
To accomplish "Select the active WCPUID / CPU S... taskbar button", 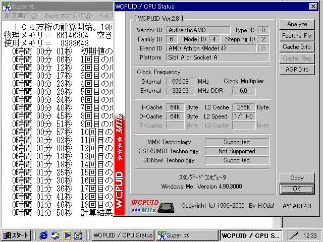I will 251,235.
